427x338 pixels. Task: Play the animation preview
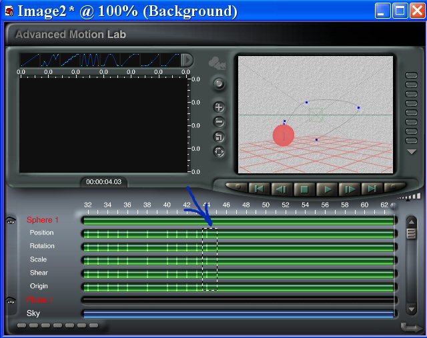(327, 189)
